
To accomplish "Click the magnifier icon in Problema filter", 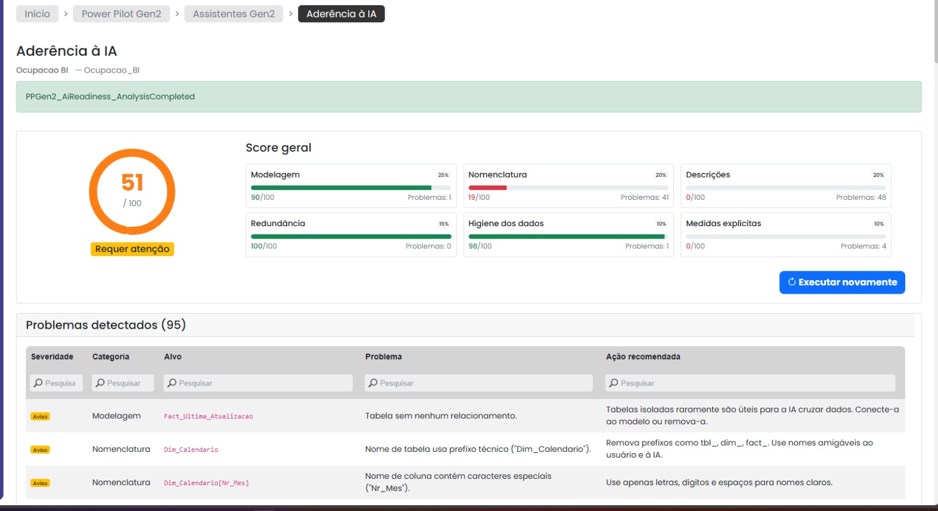I will (373, 383).
